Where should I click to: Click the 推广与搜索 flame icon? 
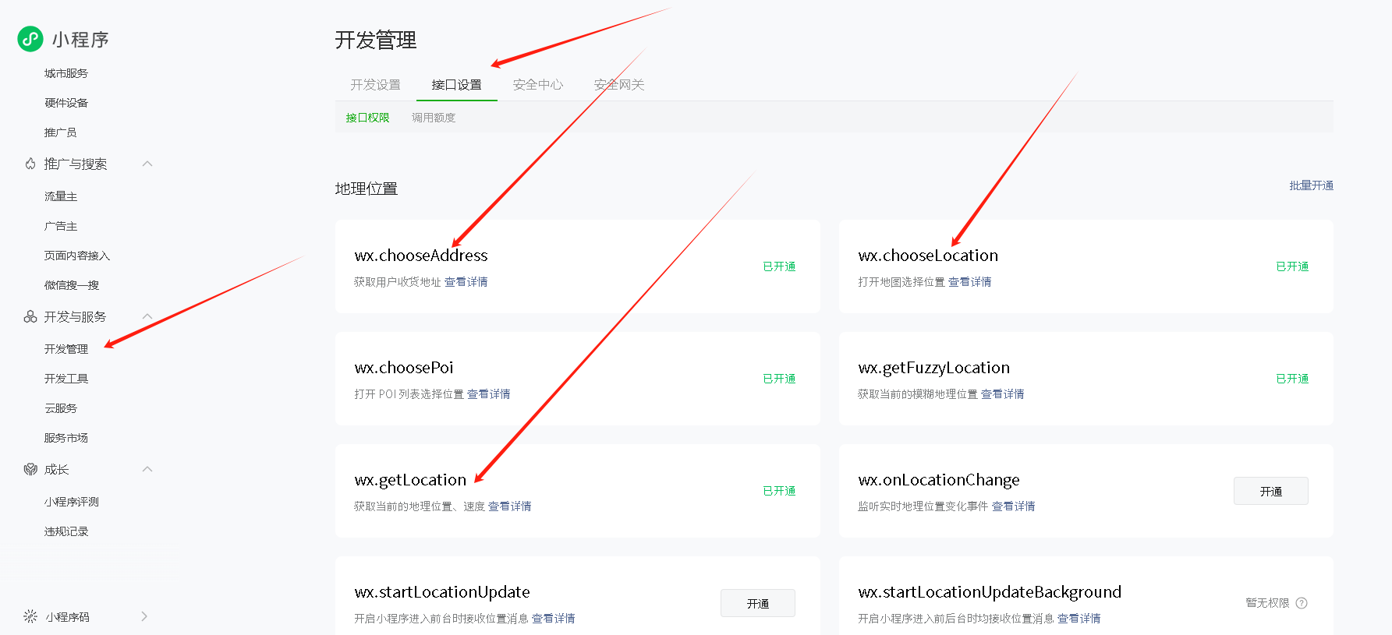tap(30, 164)
